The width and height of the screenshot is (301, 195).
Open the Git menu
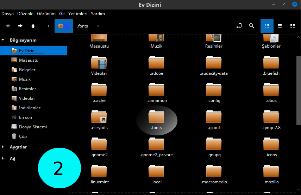pyautogui.click(x=62, y=14)
